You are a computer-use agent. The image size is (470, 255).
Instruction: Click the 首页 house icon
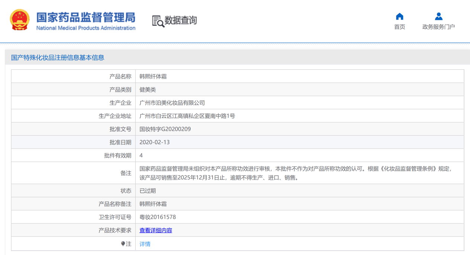pyautogui.click(x=399, y=16)
